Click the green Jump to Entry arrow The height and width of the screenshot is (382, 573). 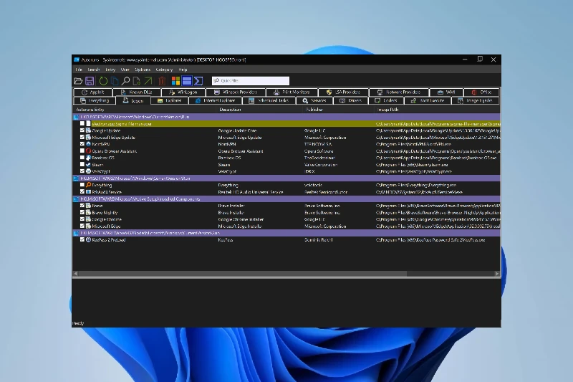(x=148, y=81)
